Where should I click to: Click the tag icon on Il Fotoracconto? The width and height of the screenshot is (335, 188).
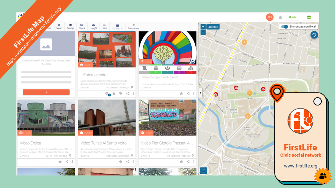point(121,93)
